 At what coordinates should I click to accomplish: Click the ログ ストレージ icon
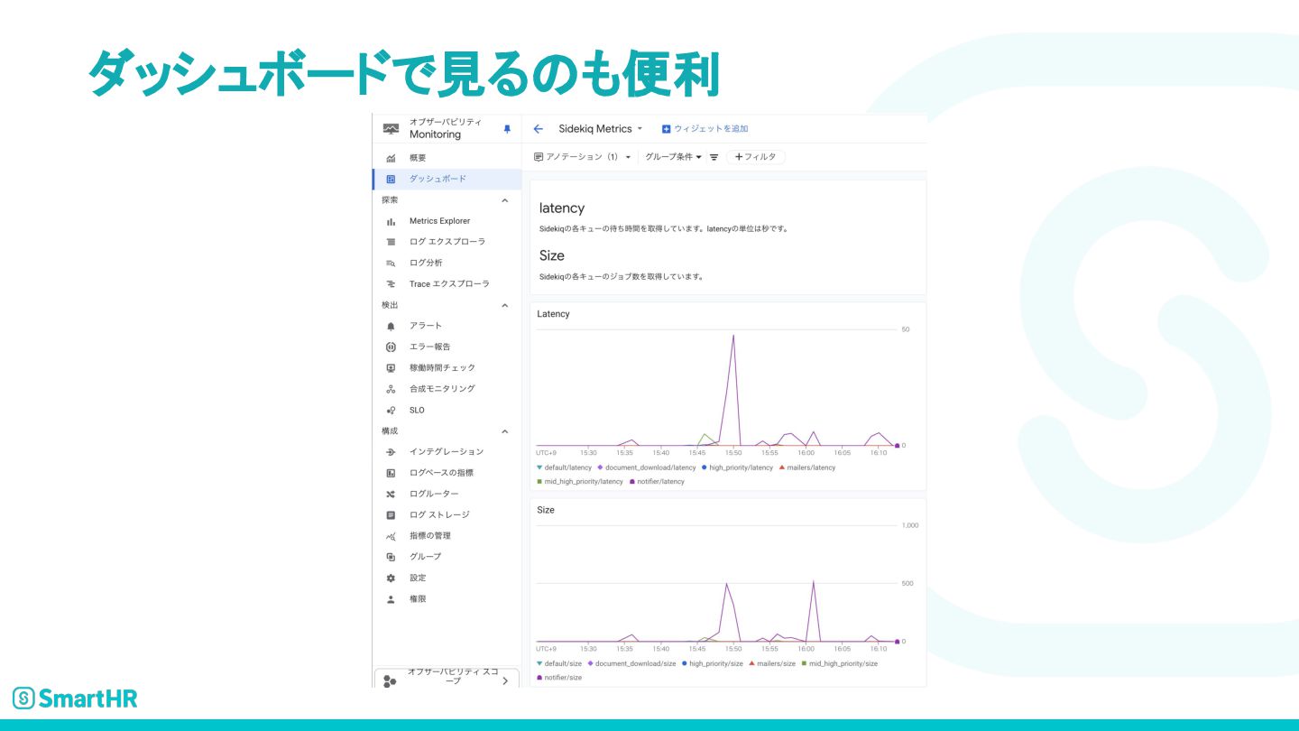click(391, 514)
